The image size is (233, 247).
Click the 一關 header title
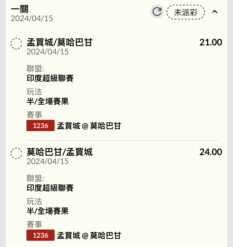click(20, 9)
